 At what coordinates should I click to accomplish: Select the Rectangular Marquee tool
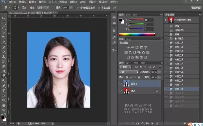[4, 23]
